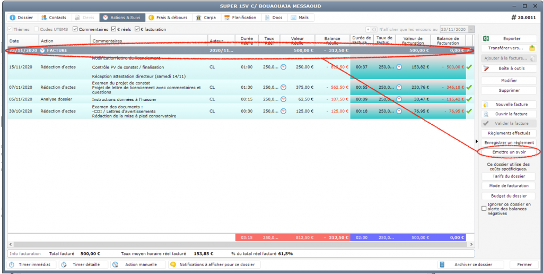543x274 pixels.
Task: Expand the side panel arrow handle
Action: 477,142
